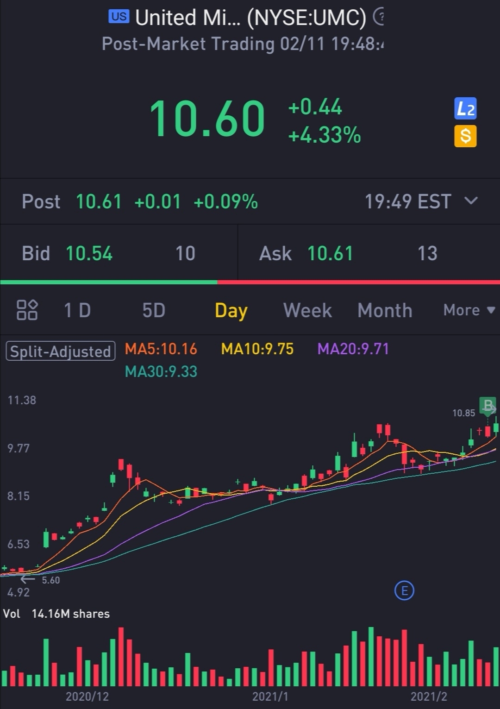Tap the bid size value 10
The image size is (500, 709).
tap(185, 253)
